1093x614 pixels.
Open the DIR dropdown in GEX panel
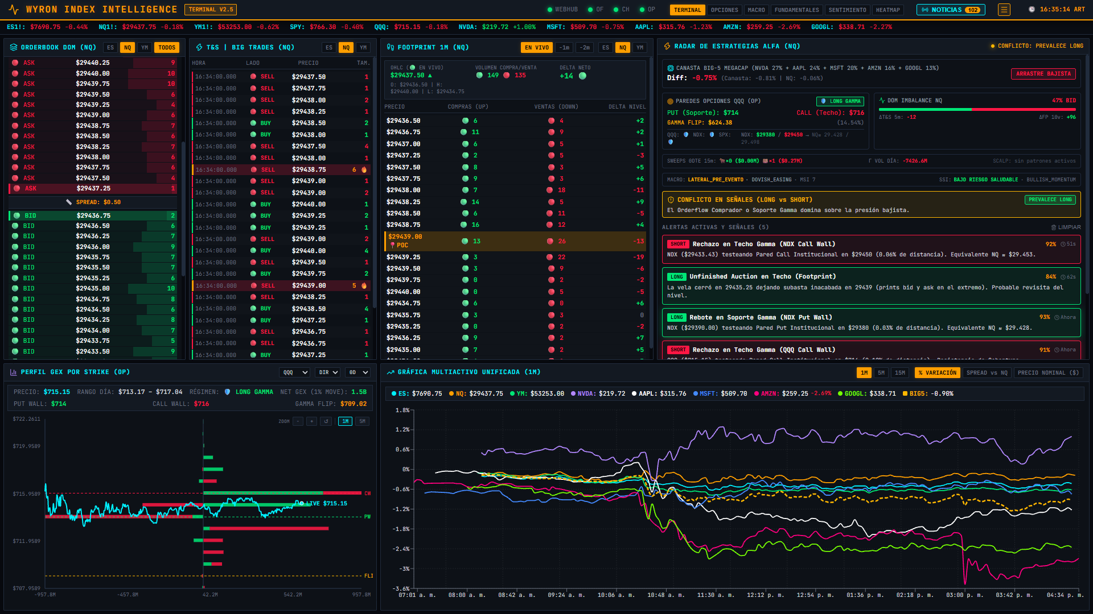coord(328,373)
